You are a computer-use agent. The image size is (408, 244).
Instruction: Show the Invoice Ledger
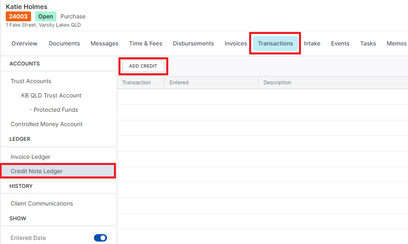coord(31,157)
